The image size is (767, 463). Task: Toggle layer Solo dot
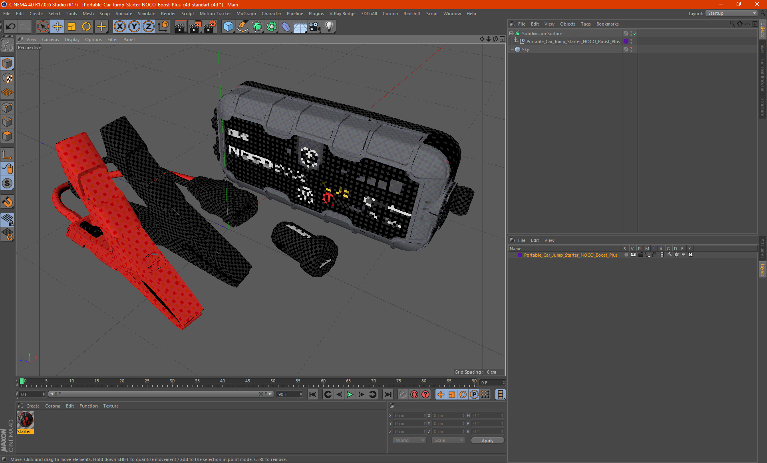click(x=626, y=255)
